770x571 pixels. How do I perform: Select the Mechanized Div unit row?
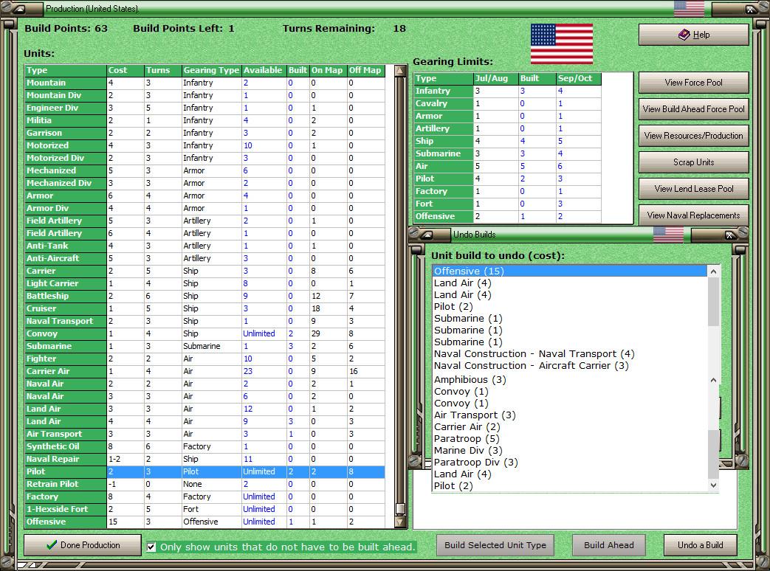point(204,183)
